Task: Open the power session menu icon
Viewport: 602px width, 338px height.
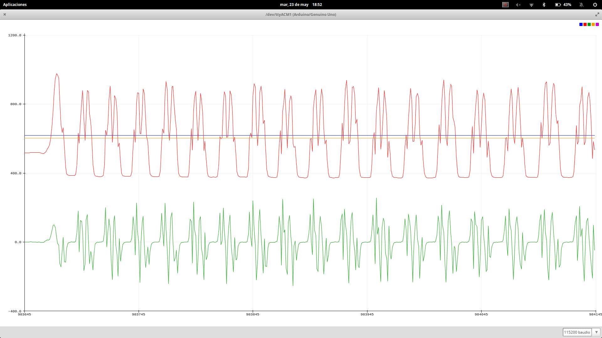Action: (595, 5)
